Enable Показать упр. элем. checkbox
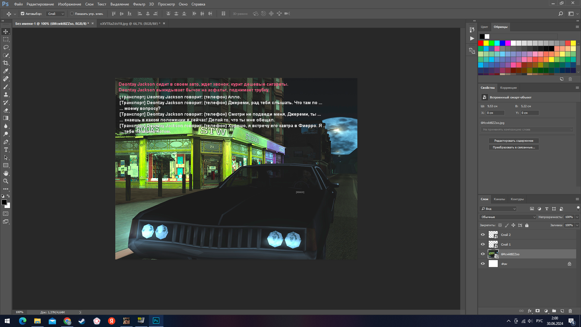Viewport: 581px width, 327px height. [72, 14]
